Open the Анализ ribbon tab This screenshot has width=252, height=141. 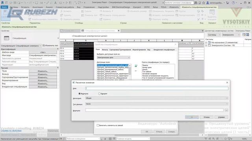(x=49, y=7)
